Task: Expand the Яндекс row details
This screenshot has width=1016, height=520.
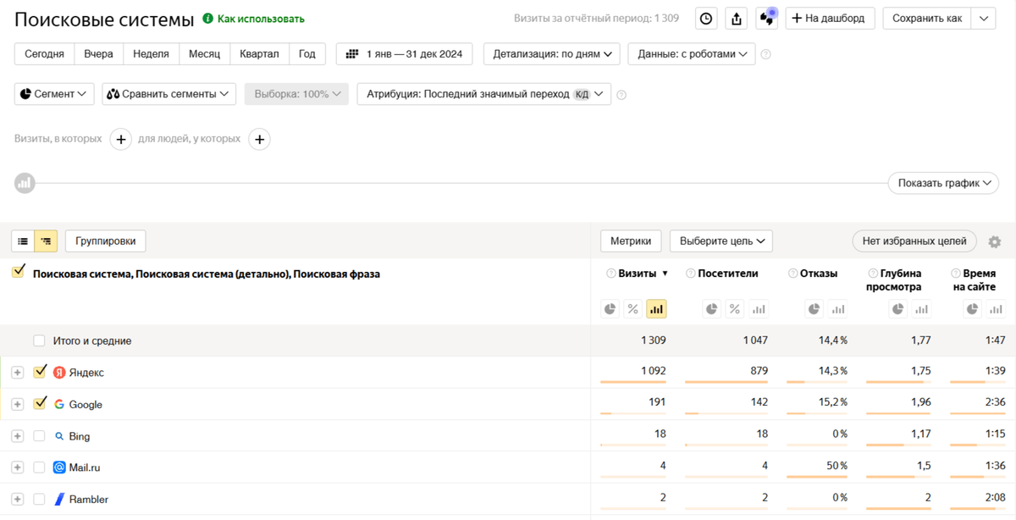Action: tap(17, 373)
